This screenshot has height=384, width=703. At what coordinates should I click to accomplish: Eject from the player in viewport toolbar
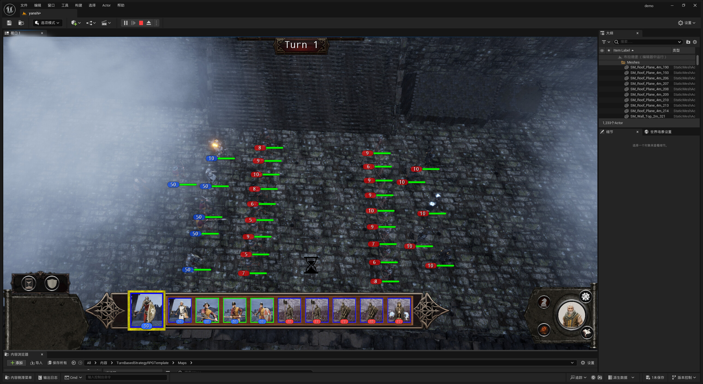pos(149,23)
